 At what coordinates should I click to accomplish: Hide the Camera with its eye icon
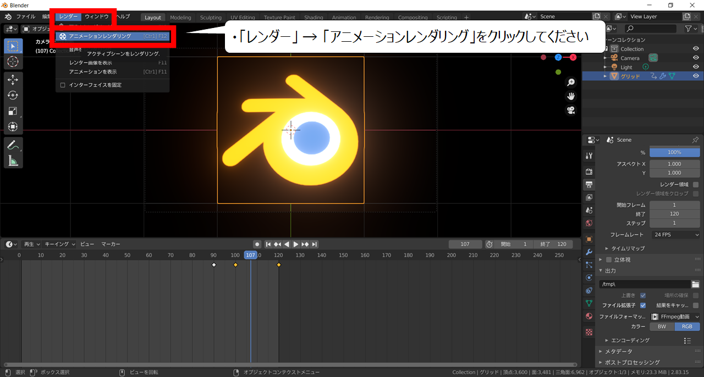tap(696, 58)
